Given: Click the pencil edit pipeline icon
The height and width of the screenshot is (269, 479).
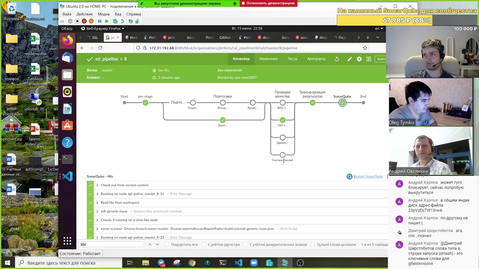Looking at the screenshot, I should coord(350,59).
